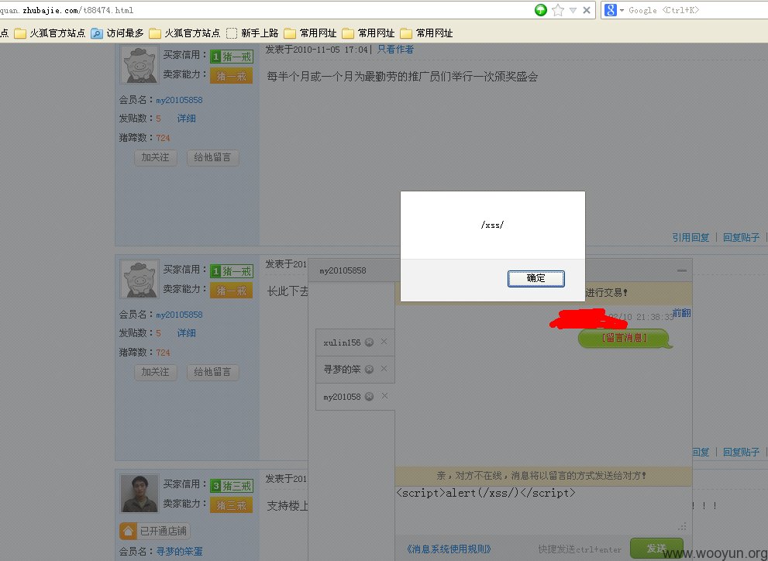Click 给他留言 button in the 17:04 post
The height and width of the screenshot is (561, 768).
click(x=212, y=157)
